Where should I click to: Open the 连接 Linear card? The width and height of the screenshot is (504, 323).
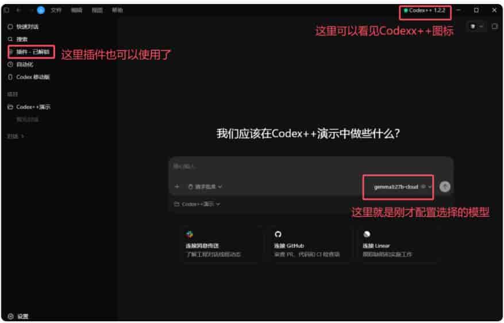tap(398, 245)
